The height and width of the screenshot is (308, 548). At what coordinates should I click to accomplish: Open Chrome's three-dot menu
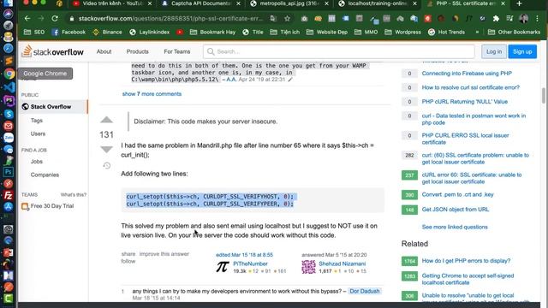tap(537, 19)
